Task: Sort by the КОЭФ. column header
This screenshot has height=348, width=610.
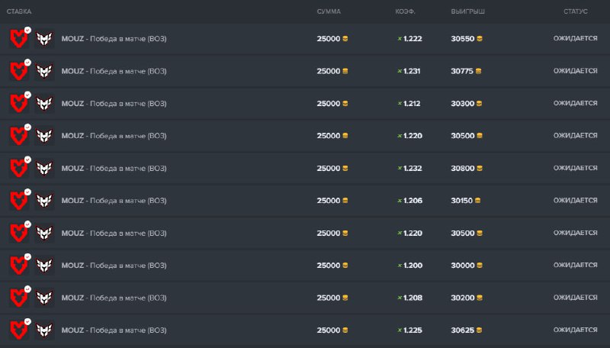Action: point(405,11)
